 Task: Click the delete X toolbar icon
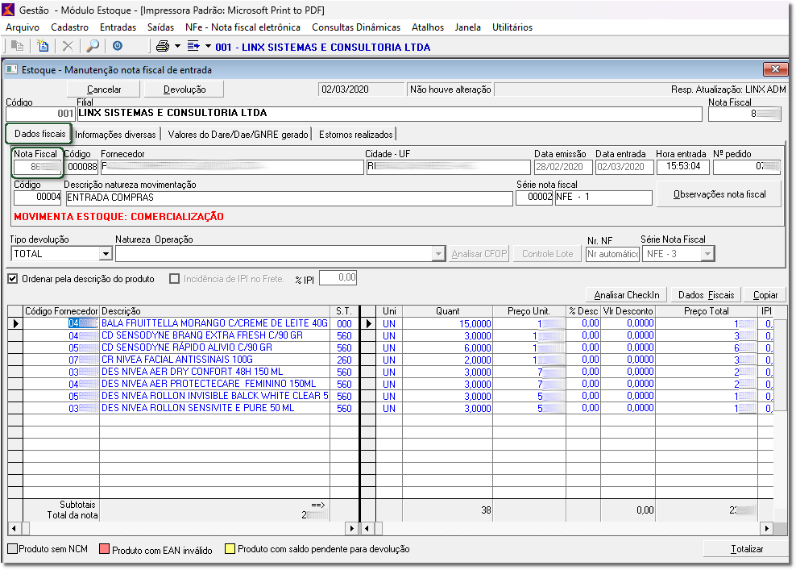coord(68,47)
